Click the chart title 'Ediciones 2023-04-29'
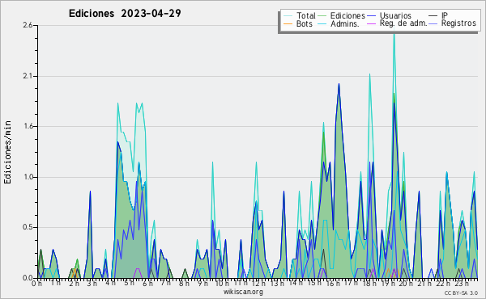The image size is (486, 299). click(125, 14)
